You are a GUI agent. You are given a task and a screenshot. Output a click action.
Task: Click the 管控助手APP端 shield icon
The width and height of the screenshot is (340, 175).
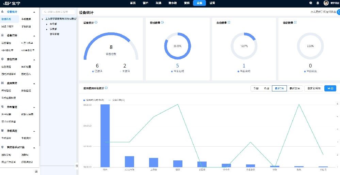(2, 147)
